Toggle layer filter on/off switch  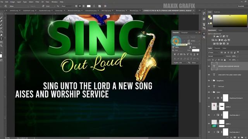click(x=238, y=52)
